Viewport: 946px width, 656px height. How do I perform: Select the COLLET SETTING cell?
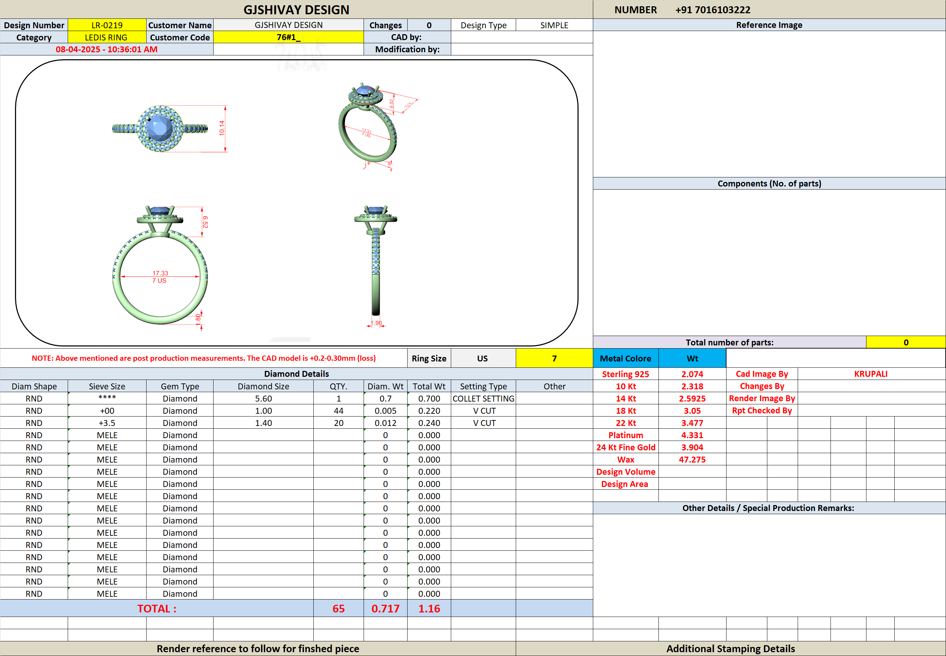pyautogui.click(x=484, y=399)
